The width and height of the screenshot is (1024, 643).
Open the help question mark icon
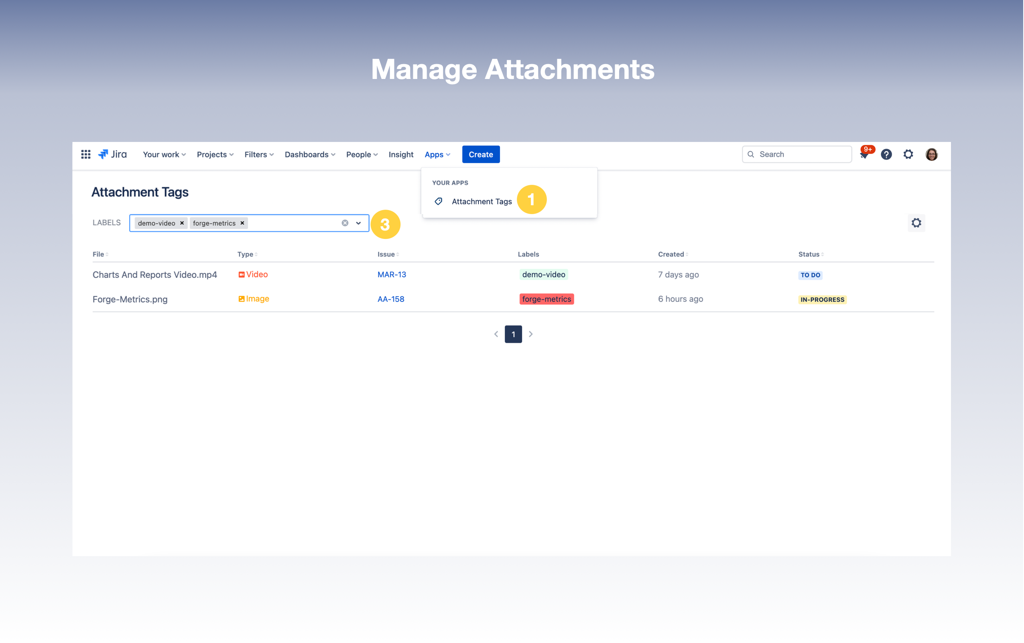[886, 154]
